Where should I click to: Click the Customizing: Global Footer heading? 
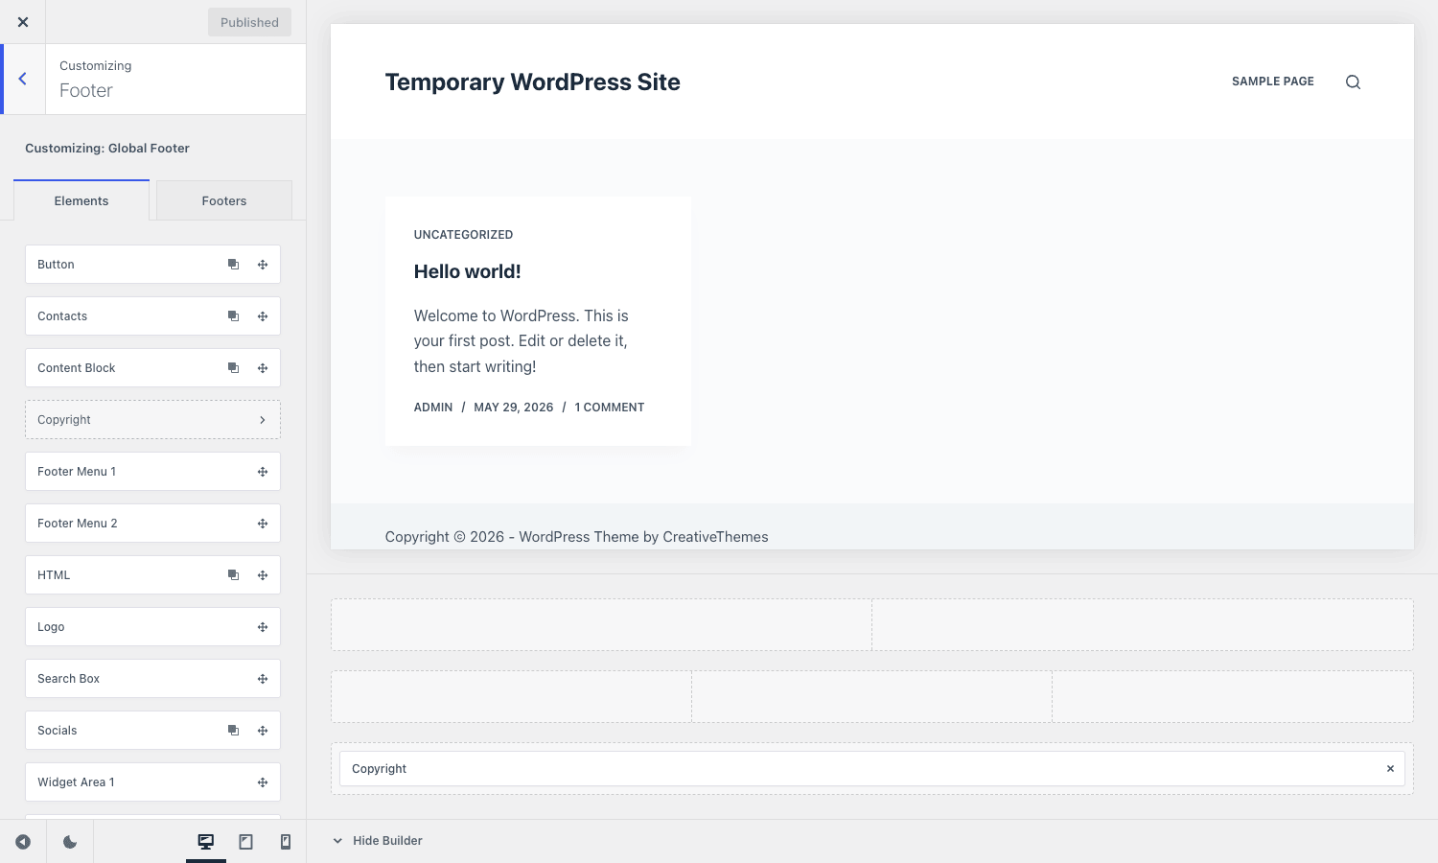pyautogui.click(x=107, y=148)
